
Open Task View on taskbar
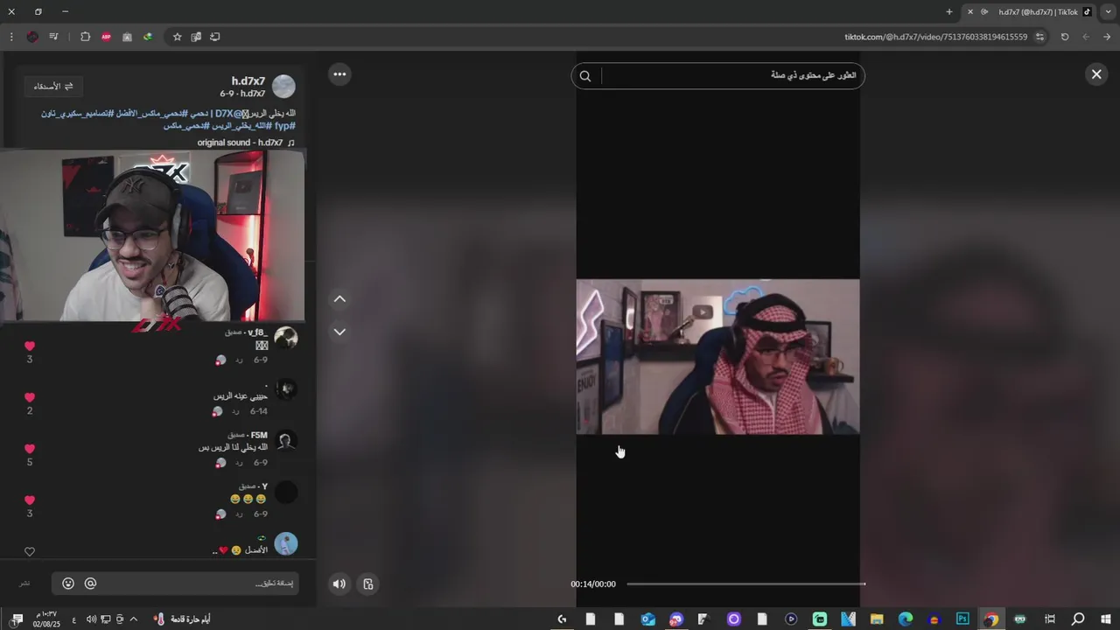click(x=1050, y=619)
